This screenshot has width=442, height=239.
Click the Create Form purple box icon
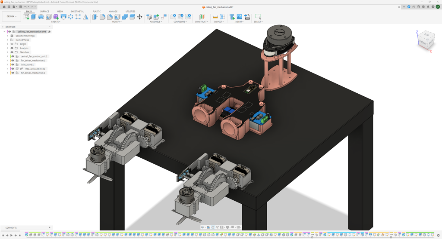click(56, 17)
